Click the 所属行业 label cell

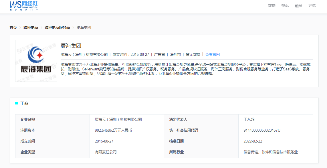[201, 152]
